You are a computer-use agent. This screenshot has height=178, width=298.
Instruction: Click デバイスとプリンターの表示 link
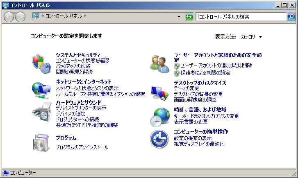click(x=81, y=108)
